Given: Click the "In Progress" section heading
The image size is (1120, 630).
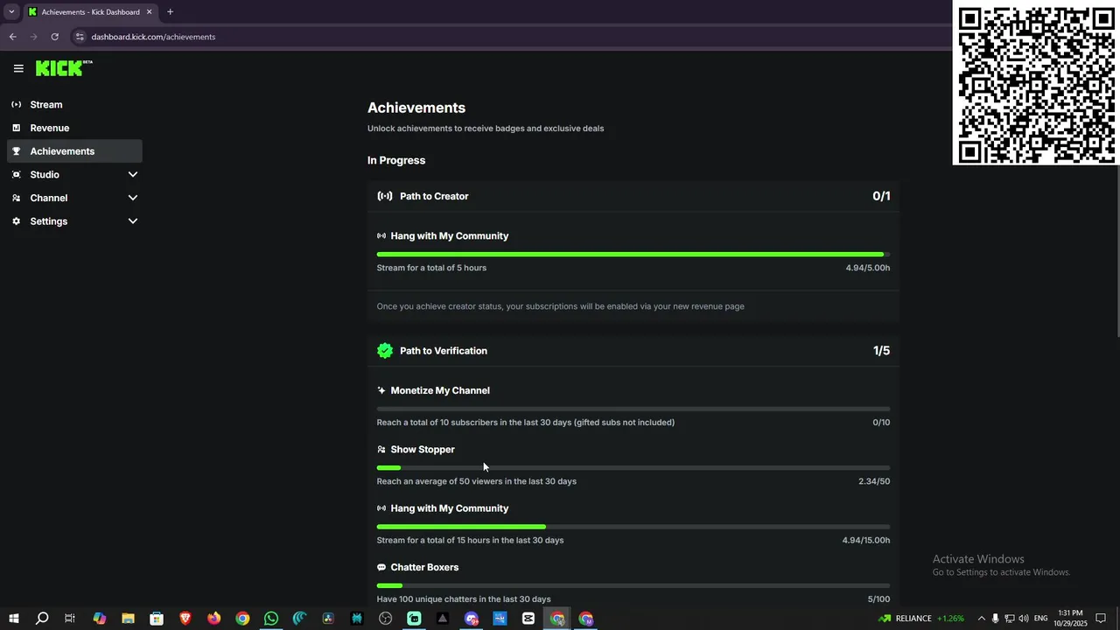Looking at the screenshot, I should click(x=396, y=160).
